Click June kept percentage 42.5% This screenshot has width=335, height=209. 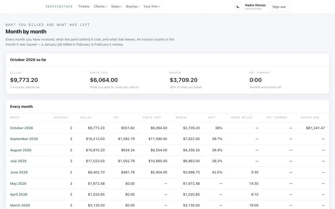[x=217, y=172]
